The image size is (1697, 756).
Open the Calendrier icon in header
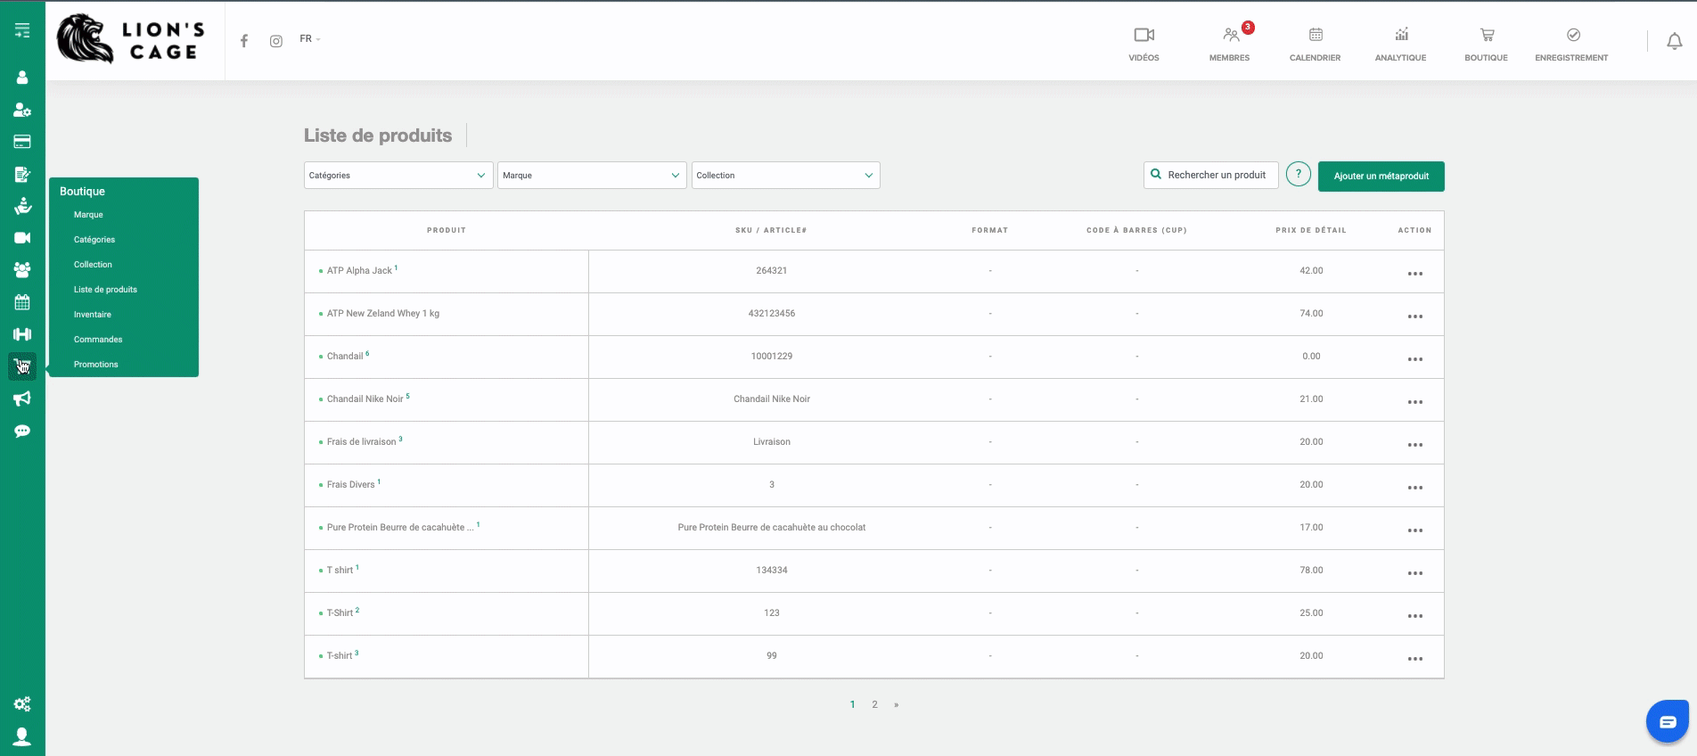coord(1315,44)
